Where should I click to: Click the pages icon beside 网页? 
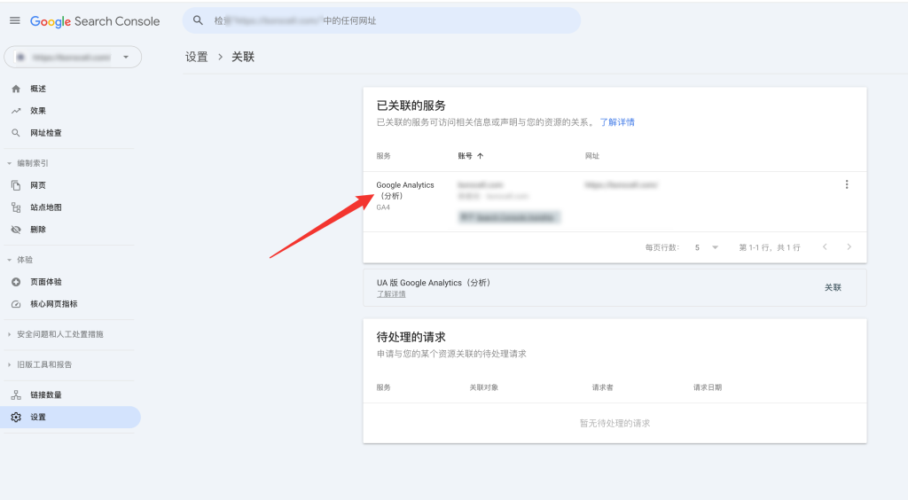pos(16,185)
